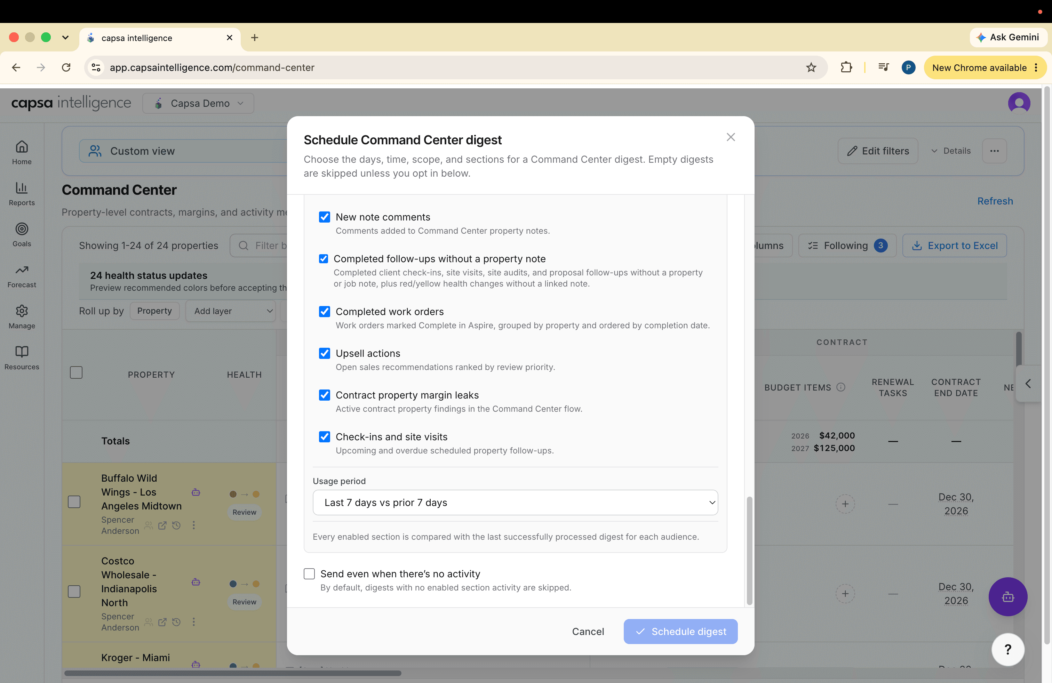This screenshot has height=683, width=1052.
Task: Uncheck New note comments
Action: (x=325, y=217)
